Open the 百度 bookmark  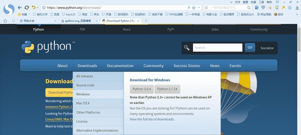coord(55,14)
